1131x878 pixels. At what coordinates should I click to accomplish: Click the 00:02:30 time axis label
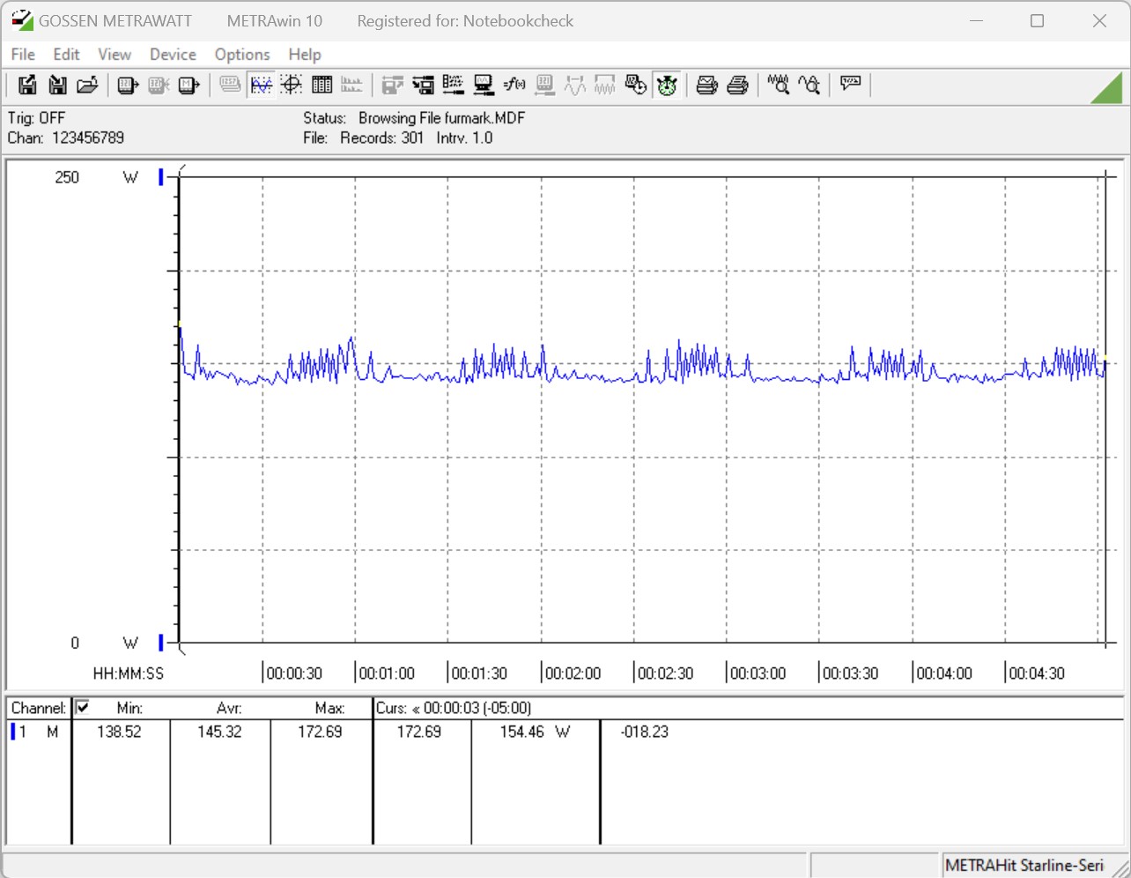665,673
